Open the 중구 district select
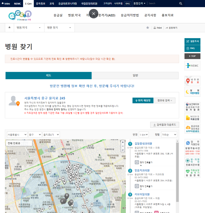Viewport: 205px width, 213px height. click(35, 135)
